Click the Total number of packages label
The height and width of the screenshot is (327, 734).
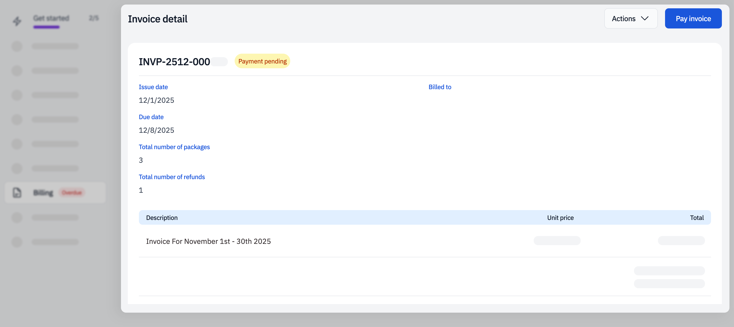coord(174,147)
